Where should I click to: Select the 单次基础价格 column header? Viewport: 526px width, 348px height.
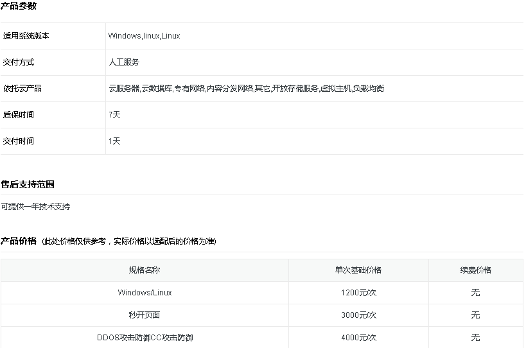pyautogui.click(x=358, y=270)
